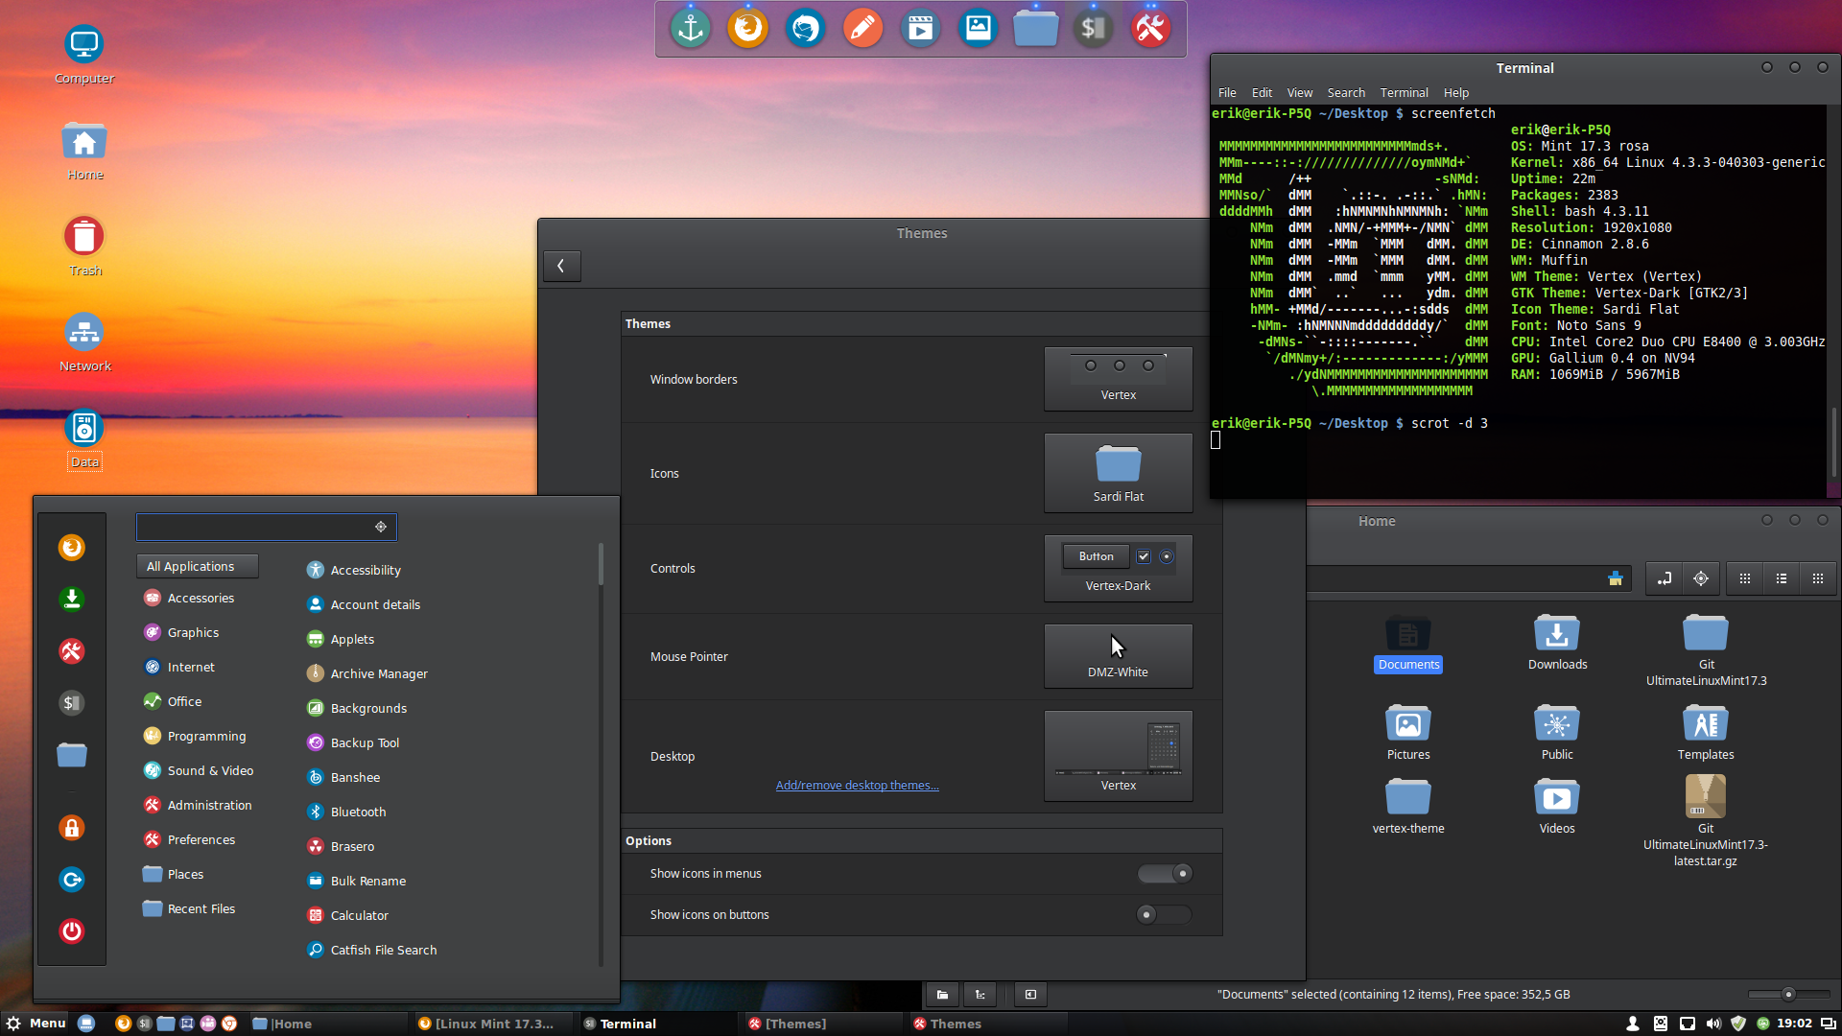Go back using Themes window back arrow
The image size is (1842, 1036).
[x=561, y=267]
